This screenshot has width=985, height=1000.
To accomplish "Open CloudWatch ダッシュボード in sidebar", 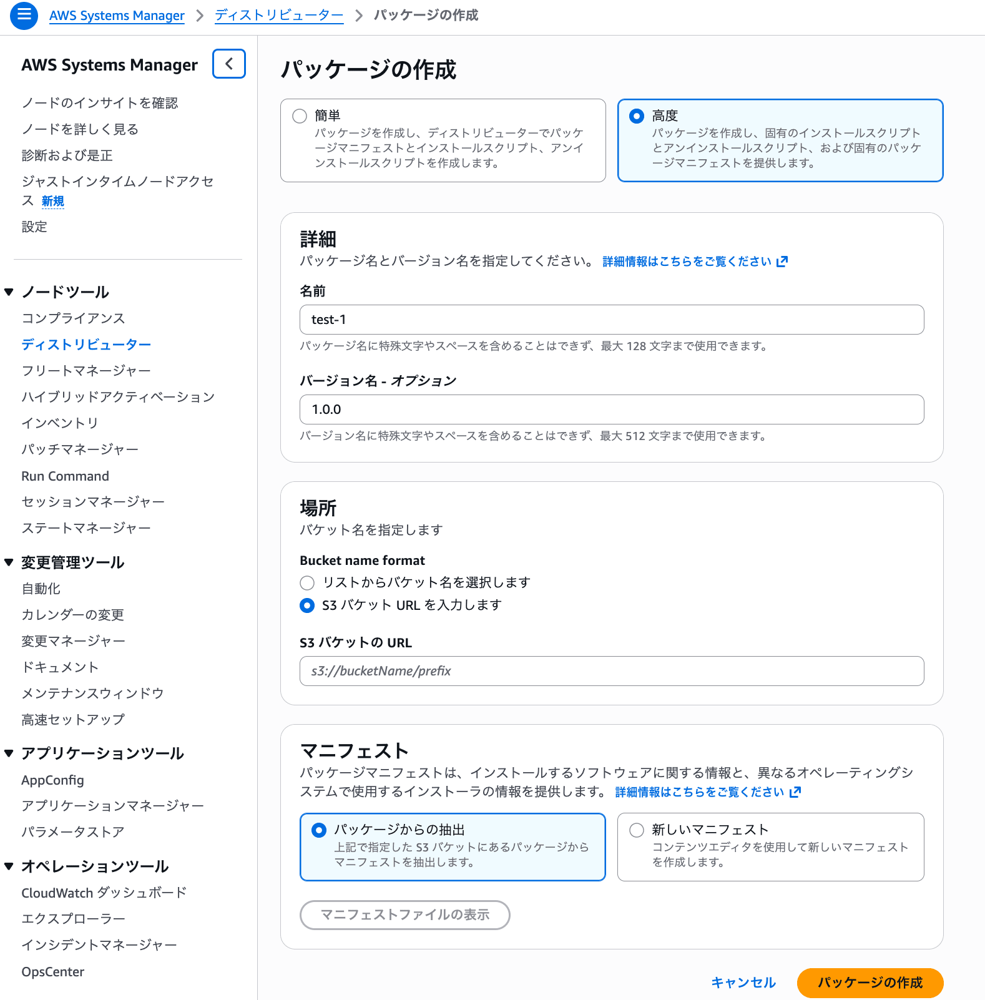I will click(x=104, y=893).
